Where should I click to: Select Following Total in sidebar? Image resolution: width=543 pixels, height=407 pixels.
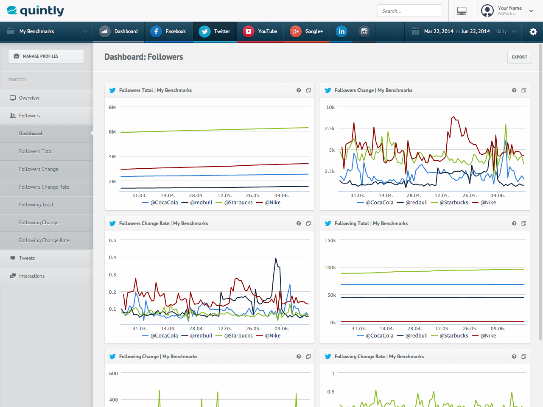click(47, 205)
